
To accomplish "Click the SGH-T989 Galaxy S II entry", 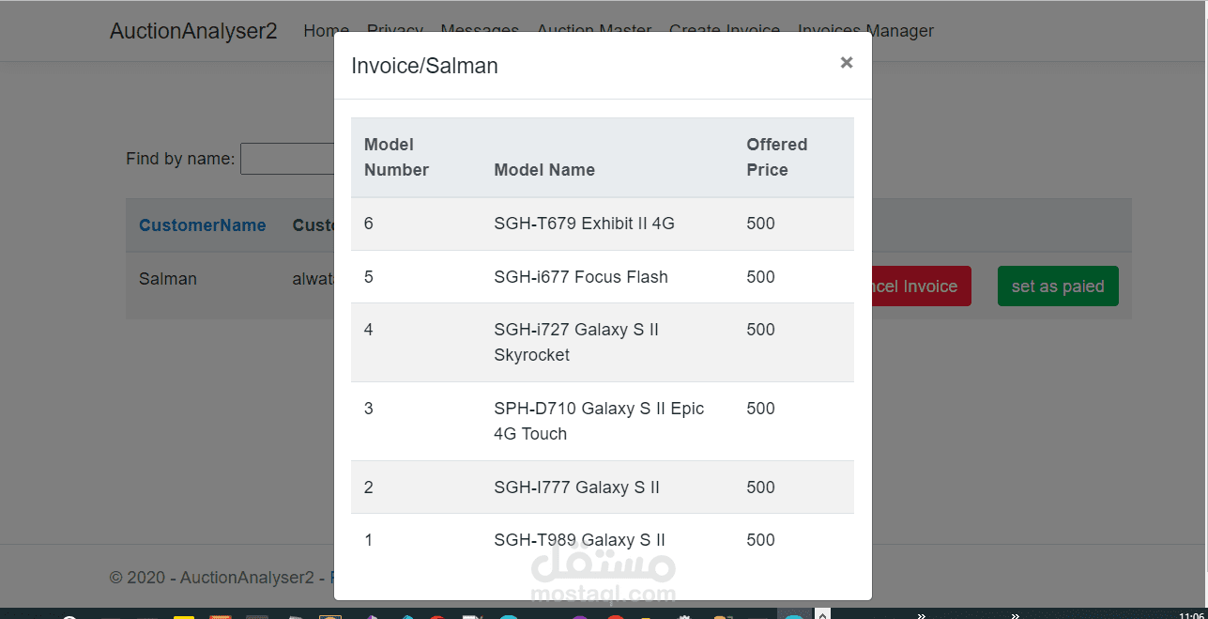I will click(579, 540).
